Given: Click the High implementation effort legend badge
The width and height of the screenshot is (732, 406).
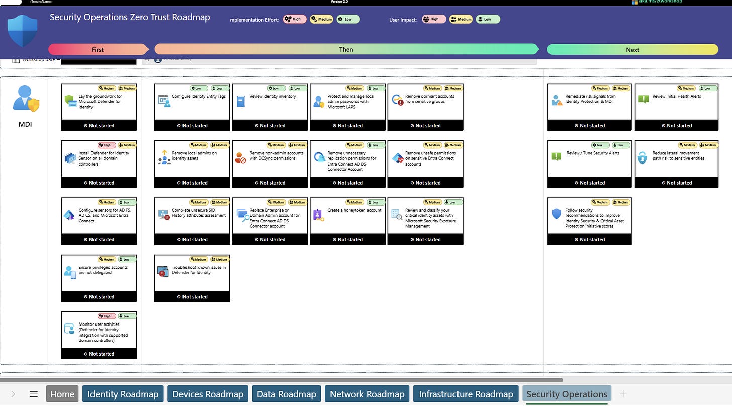Looking at the screenshot, I should [295, 19].
